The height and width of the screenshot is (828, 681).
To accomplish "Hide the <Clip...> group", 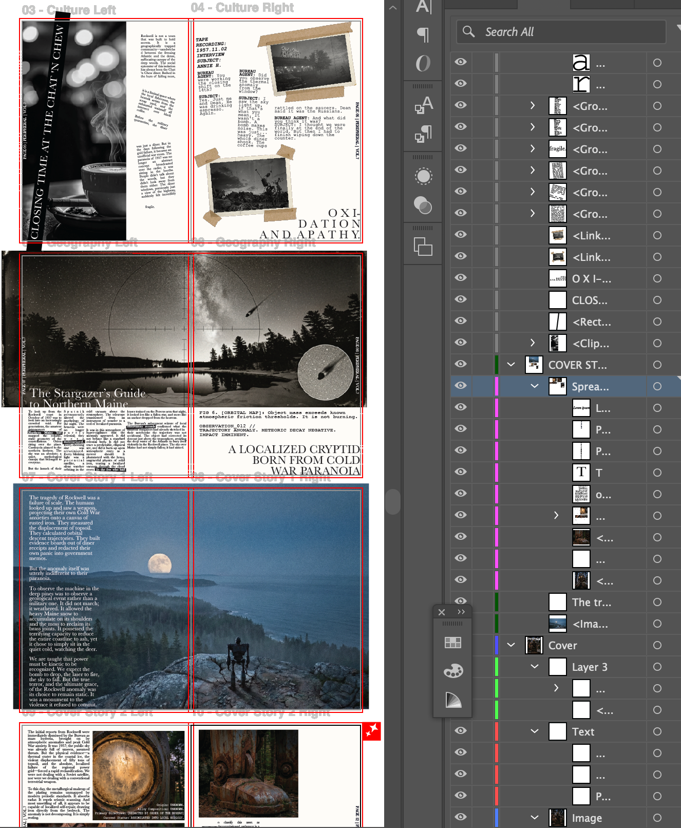I will 461,343.
